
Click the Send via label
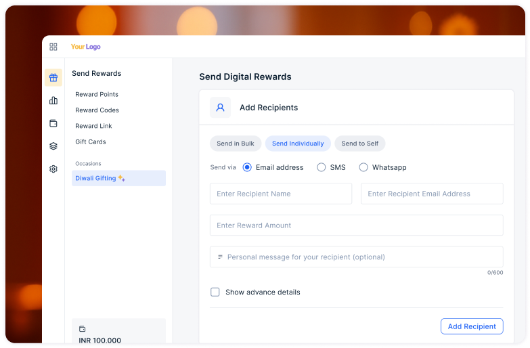click(223, 167)
